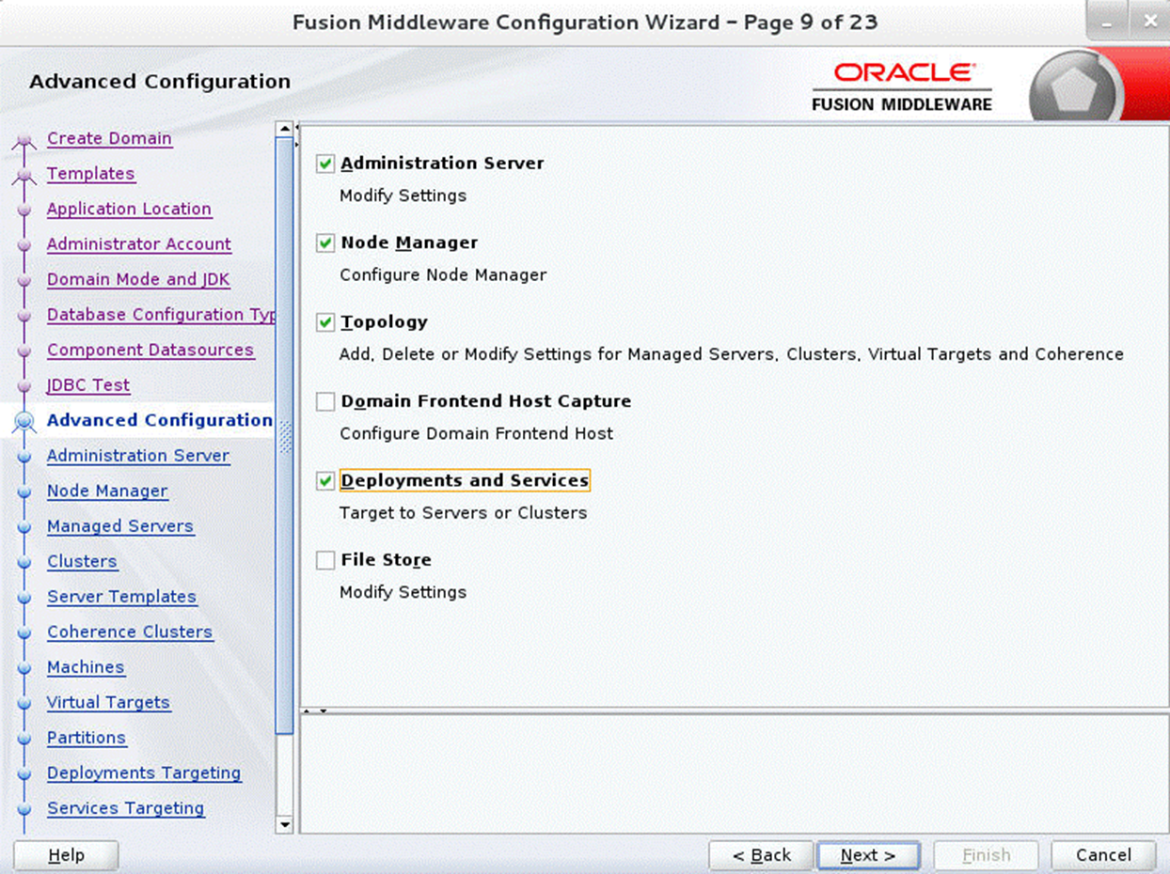Enable the Domain Frontend Host Capture checkbox

tap(324, 401)
